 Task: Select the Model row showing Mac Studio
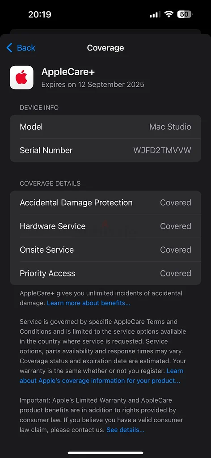[x=105, y=127]
